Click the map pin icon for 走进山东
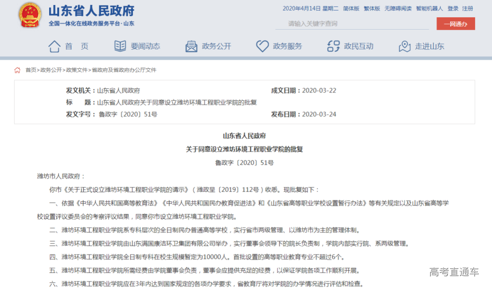 coord(405,46)
